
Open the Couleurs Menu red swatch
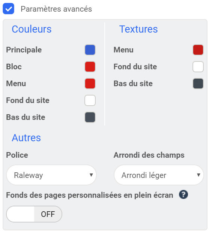[90, 84]
